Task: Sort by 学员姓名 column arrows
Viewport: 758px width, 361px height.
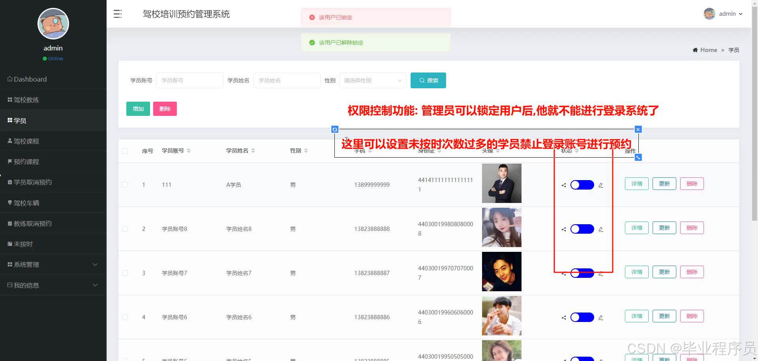Action: [x=253, y=151]
